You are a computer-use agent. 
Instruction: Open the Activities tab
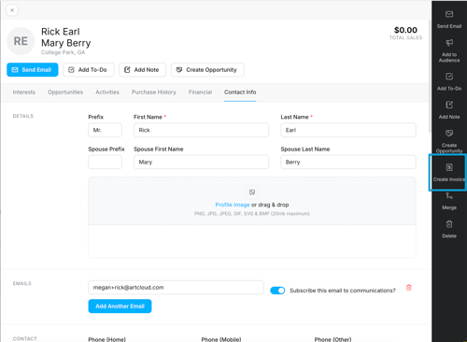107,93
